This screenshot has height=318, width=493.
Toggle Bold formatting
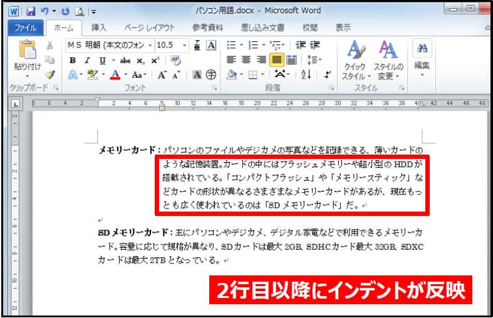[x=72, y=60]
